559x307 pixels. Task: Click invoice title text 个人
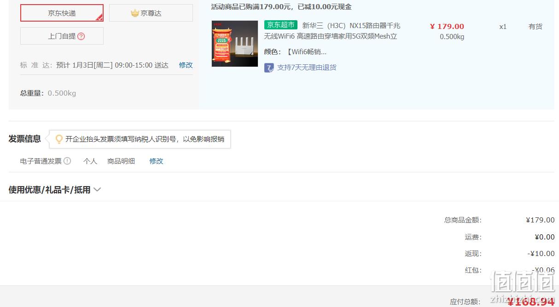90,161
